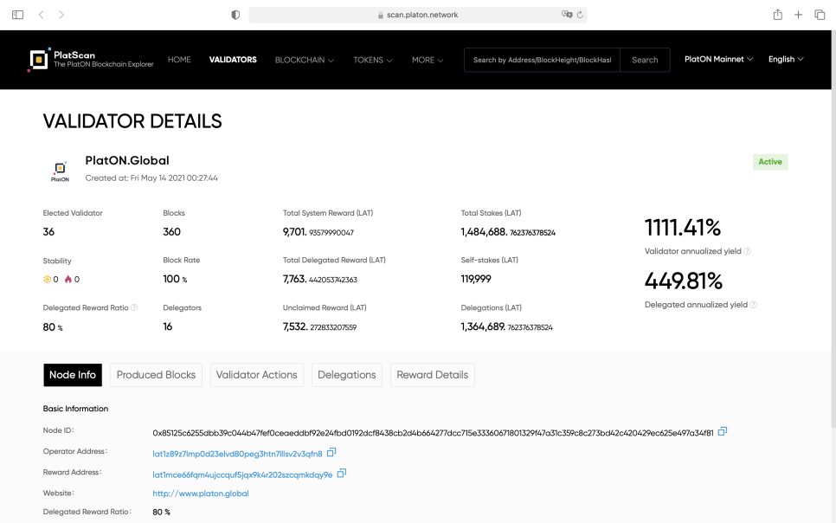Image resolution: width=836 pixels, height=523 pixels.
Task: Open the PlatON Mainnet network dropdown
Action: pos(718,59)
